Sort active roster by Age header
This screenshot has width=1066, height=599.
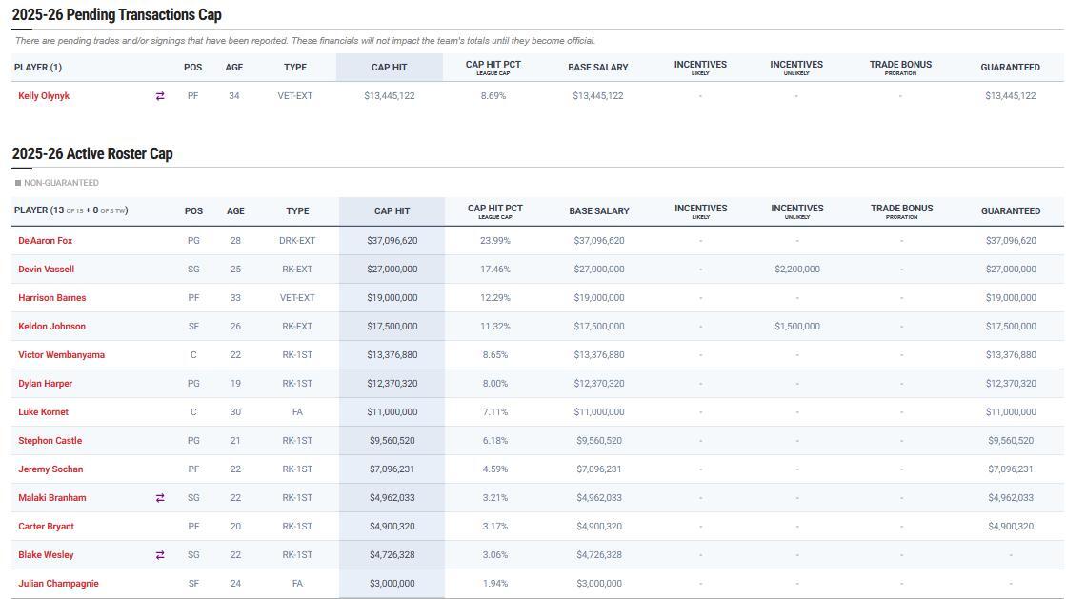click(x=235, y=211)
